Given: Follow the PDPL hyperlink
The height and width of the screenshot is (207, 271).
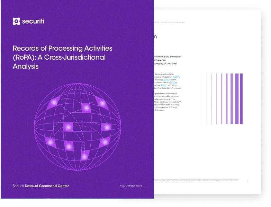Looking at the screenshot, I should (164, 85).
